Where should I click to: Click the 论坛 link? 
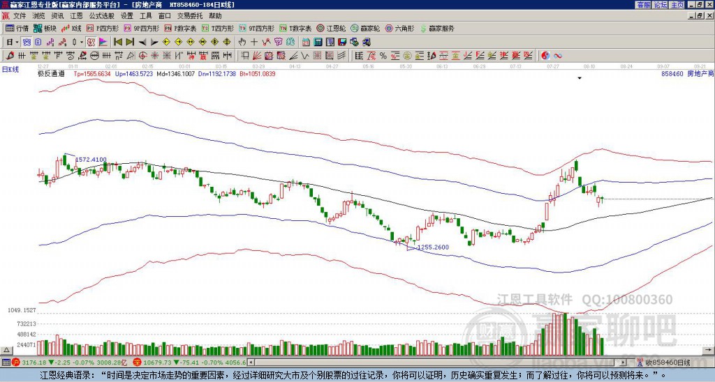click(661, 5)
